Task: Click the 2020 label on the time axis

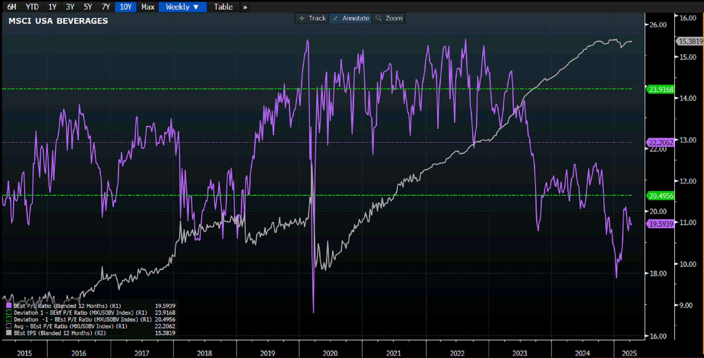Action: 330,353
